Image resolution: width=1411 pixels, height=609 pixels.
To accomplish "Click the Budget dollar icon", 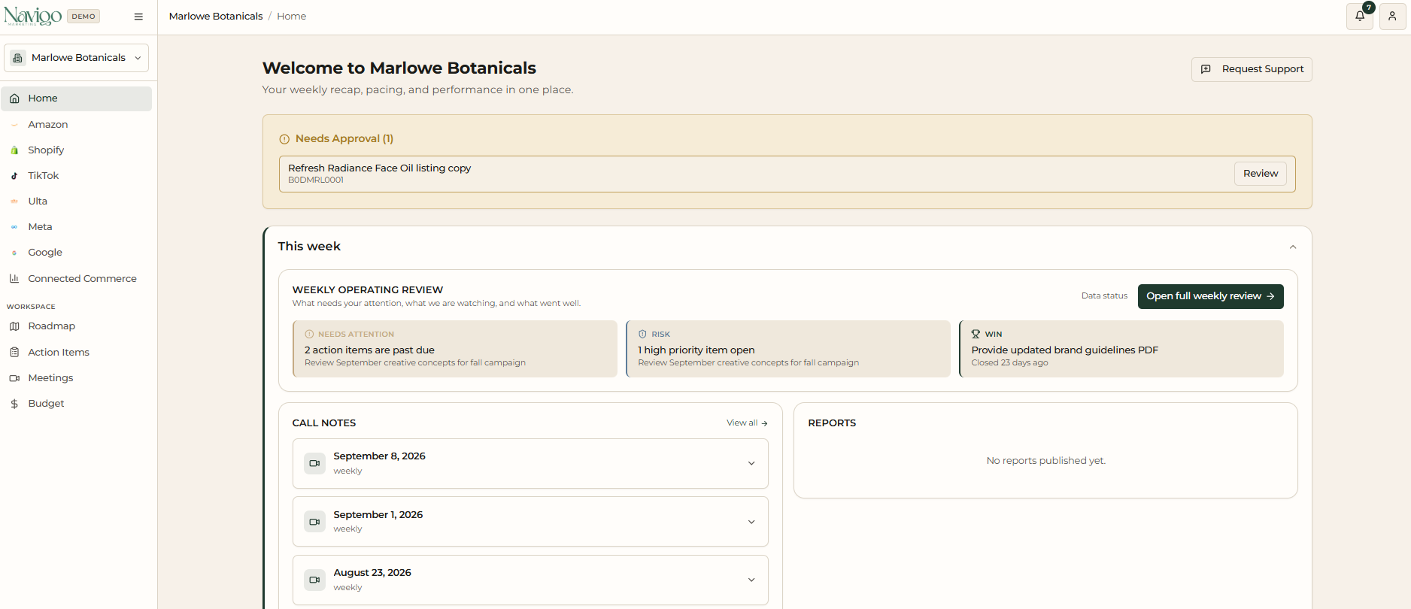I will click(x=14, y=404).
